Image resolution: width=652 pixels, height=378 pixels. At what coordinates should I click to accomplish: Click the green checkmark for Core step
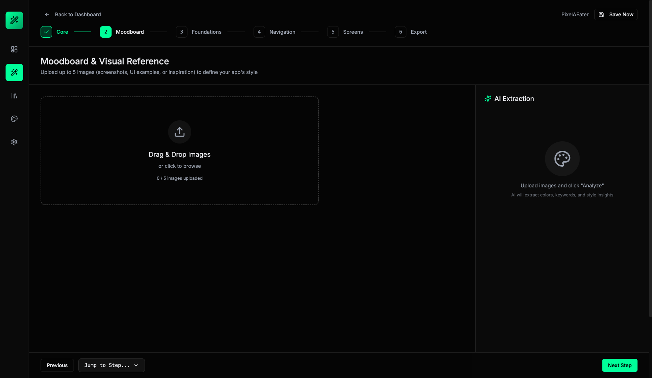point(46,32)
